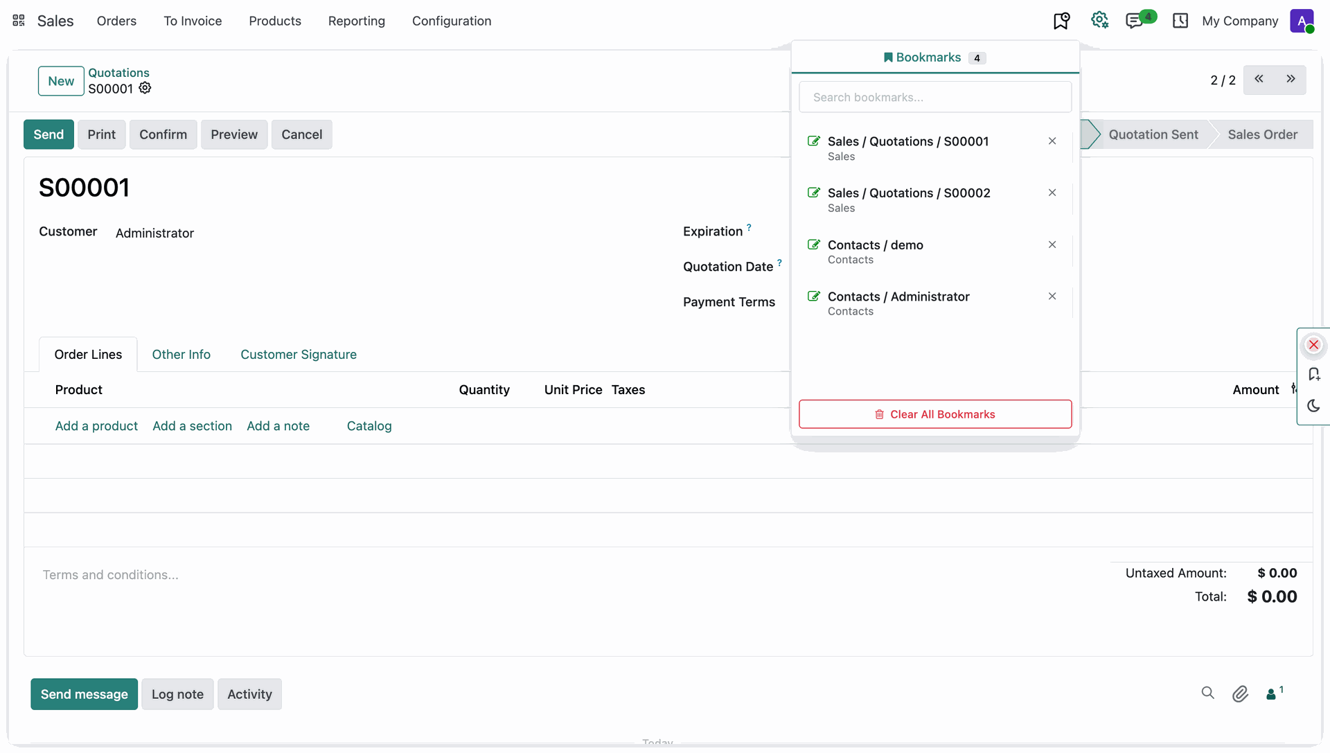Remove the Sales / Quotations / S00001 bookmark
The width and height of the screenshot is (1330, 753).
tap(1052, 141)
